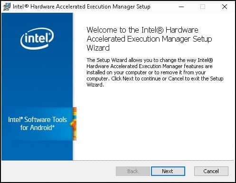Click the registered symbol in window title
This screenshot has width=236, height=183.
[x=27, y=6]
